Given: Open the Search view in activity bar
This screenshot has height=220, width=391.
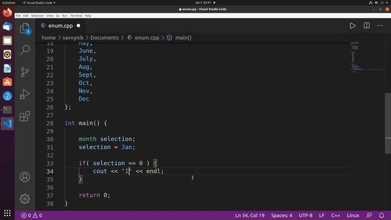Looking at the screenshot, I should coord(25,50).
